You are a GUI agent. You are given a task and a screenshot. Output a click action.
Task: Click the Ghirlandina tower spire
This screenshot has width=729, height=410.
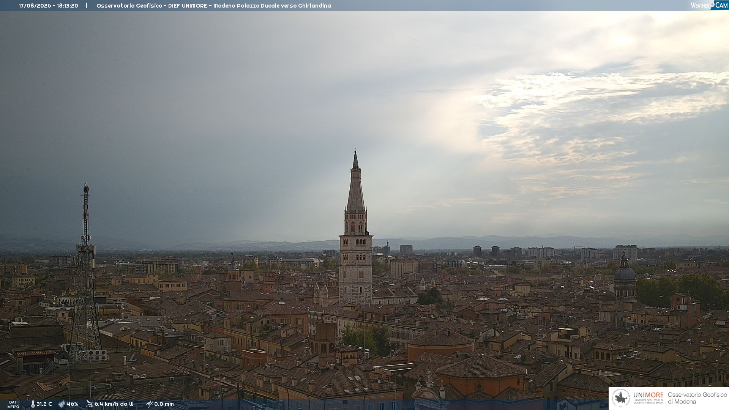355,182
